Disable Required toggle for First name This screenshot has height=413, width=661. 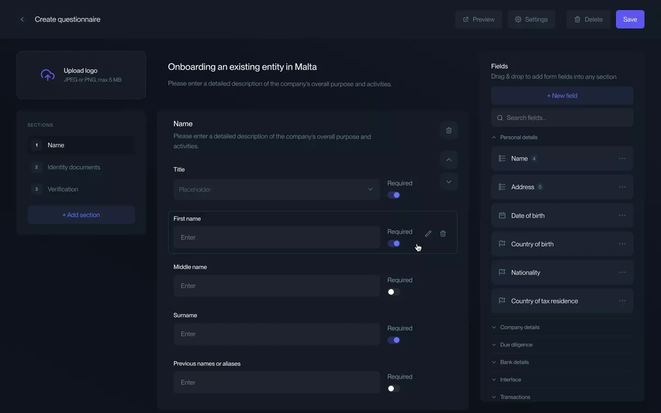click(394, 244)
